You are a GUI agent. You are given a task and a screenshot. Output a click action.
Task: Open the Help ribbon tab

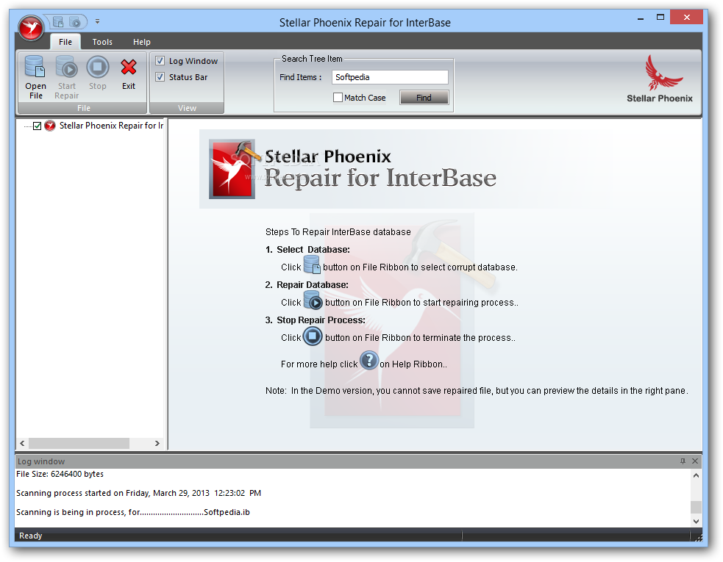[141, 42]
